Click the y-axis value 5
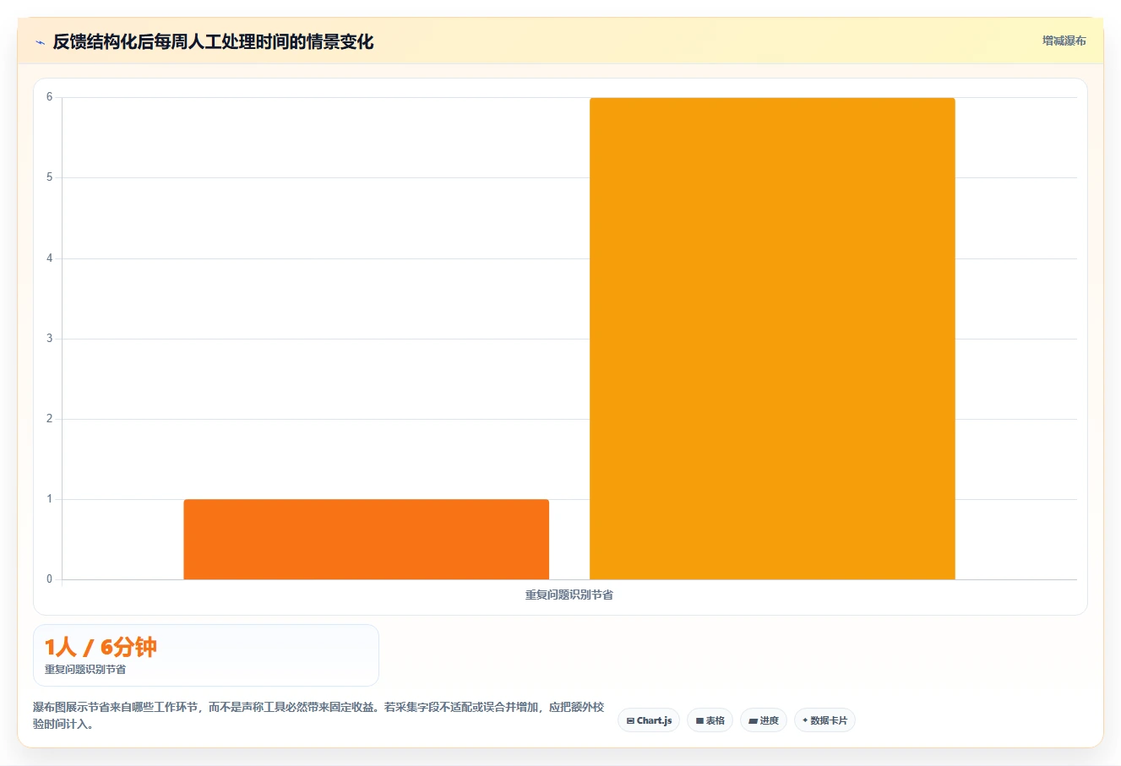This screenshot has height=766, width=1121. click(x=49, y=177)
